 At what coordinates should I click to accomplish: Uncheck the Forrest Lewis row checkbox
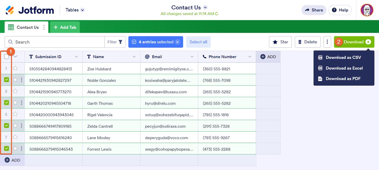tap(7, 148)
